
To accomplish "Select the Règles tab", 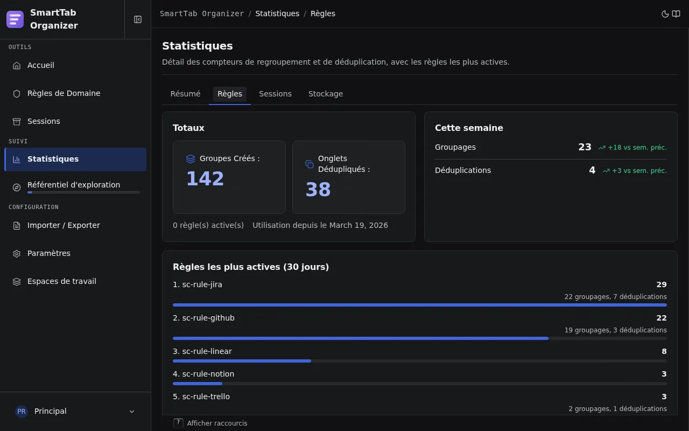I will click(230, 94).
